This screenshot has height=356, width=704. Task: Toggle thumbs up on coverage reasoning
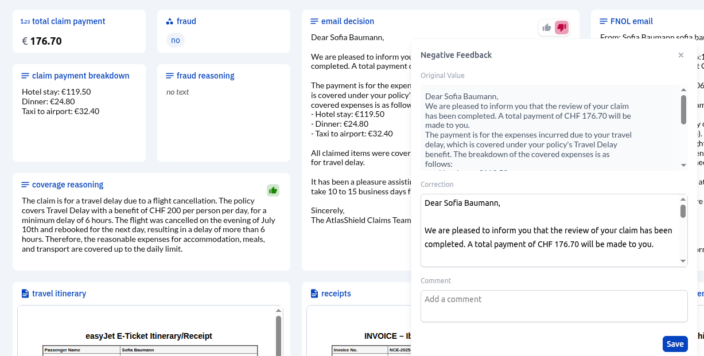click(x=273, y=190)
